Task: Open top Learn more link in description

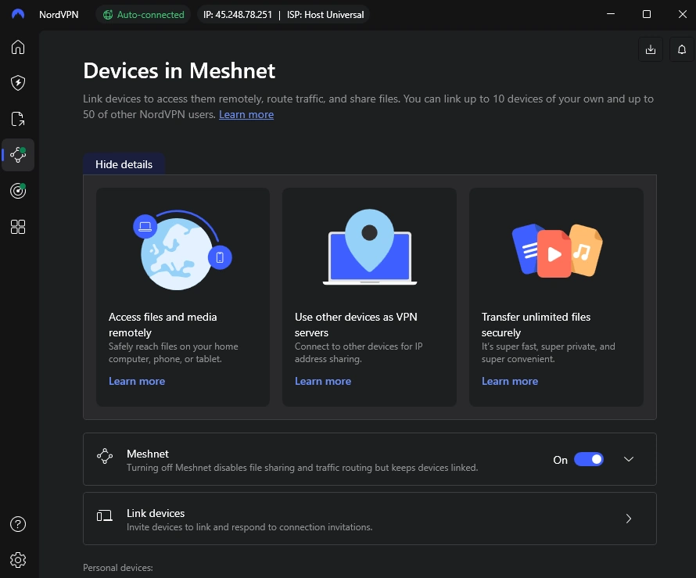Action: pyautogui.click(x=246, y=114)
